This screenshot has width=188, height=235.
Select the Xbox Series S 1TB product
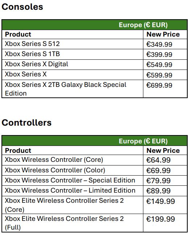(32, 54)
